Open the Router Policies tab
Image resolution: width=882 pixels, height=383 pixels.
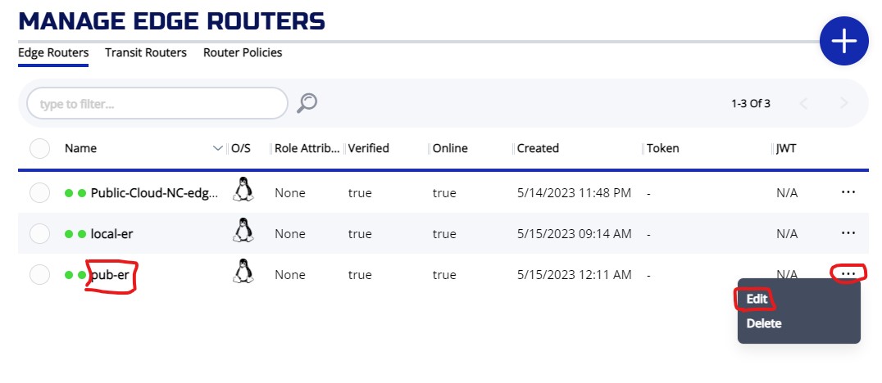tap(243, 52)
